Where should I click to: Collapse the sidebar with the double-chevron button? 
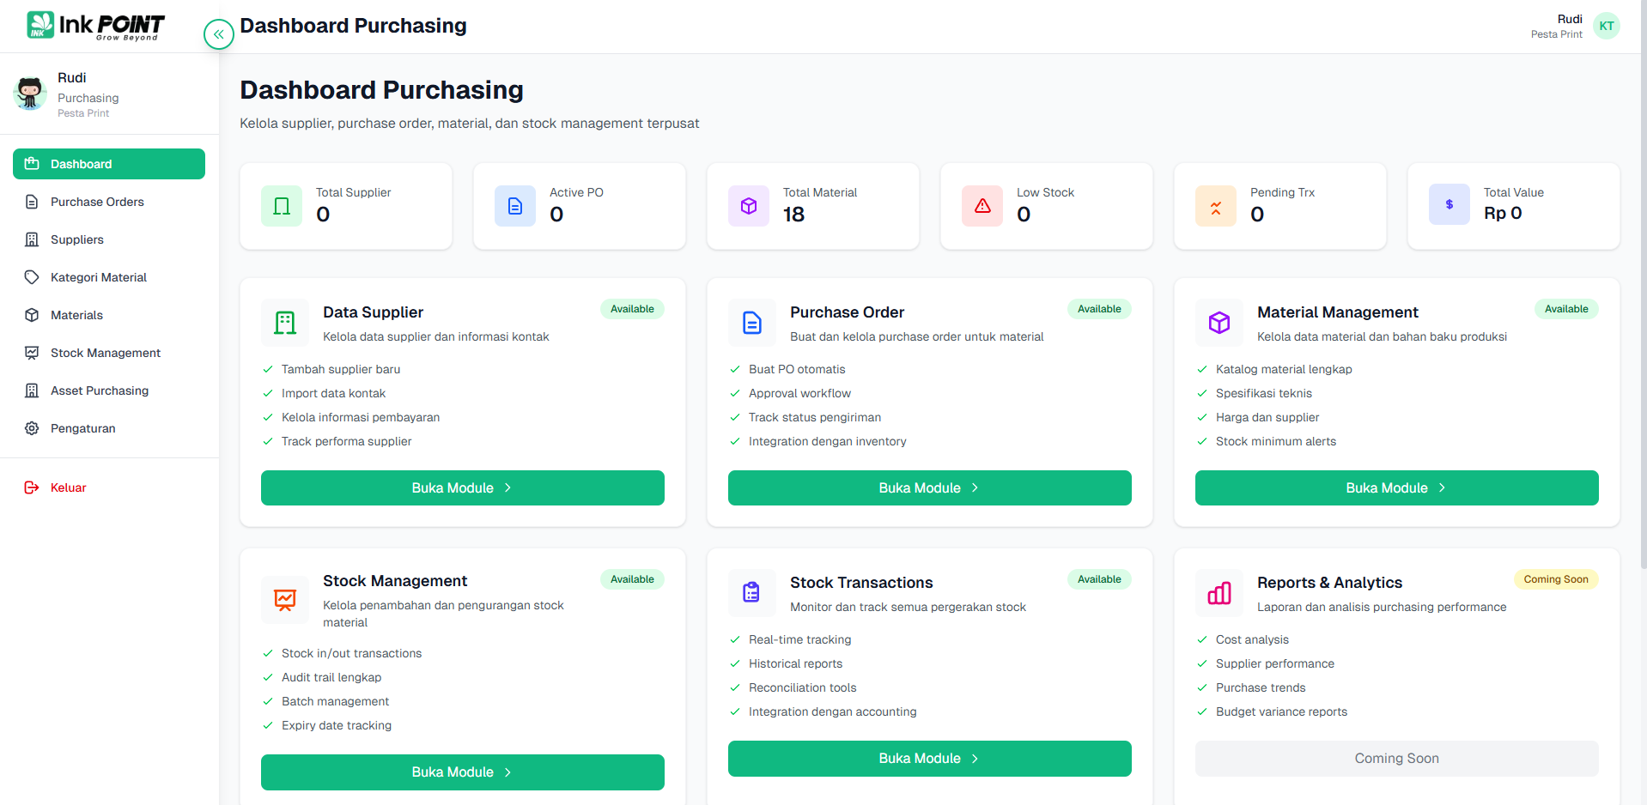[x=219, y=34]
